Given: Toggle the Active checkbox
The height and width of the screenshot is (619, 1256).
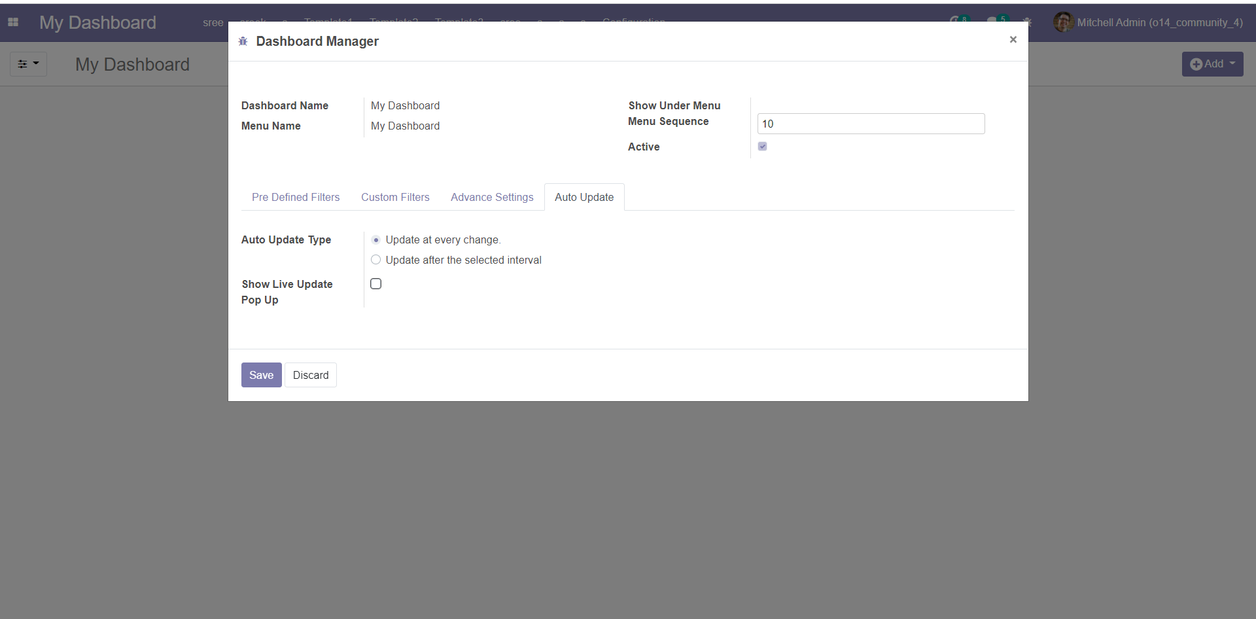Looking at the screenshot, I should pos(762,147).
